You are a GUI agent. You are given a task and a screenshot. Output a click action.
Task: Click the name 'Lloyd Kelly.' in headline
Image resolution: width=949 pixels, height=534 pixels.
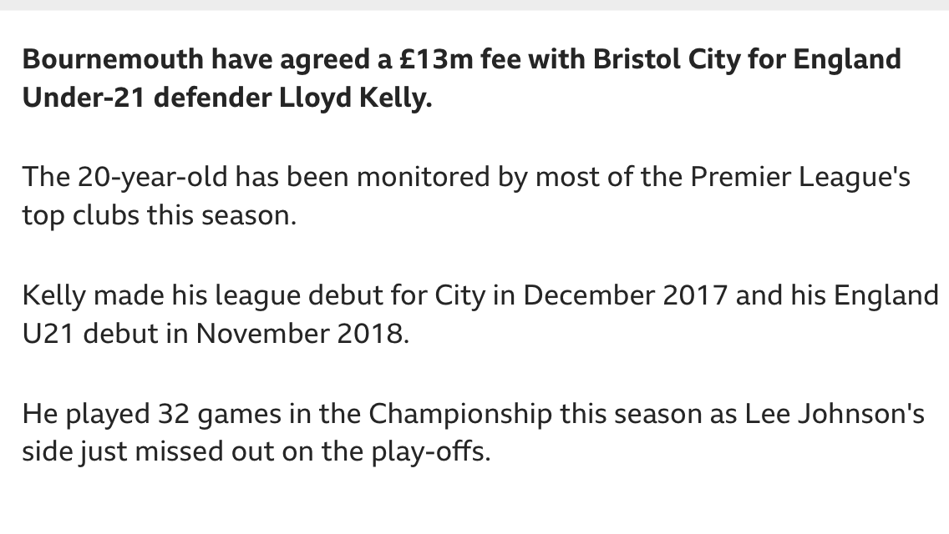[x=355, y=98]
